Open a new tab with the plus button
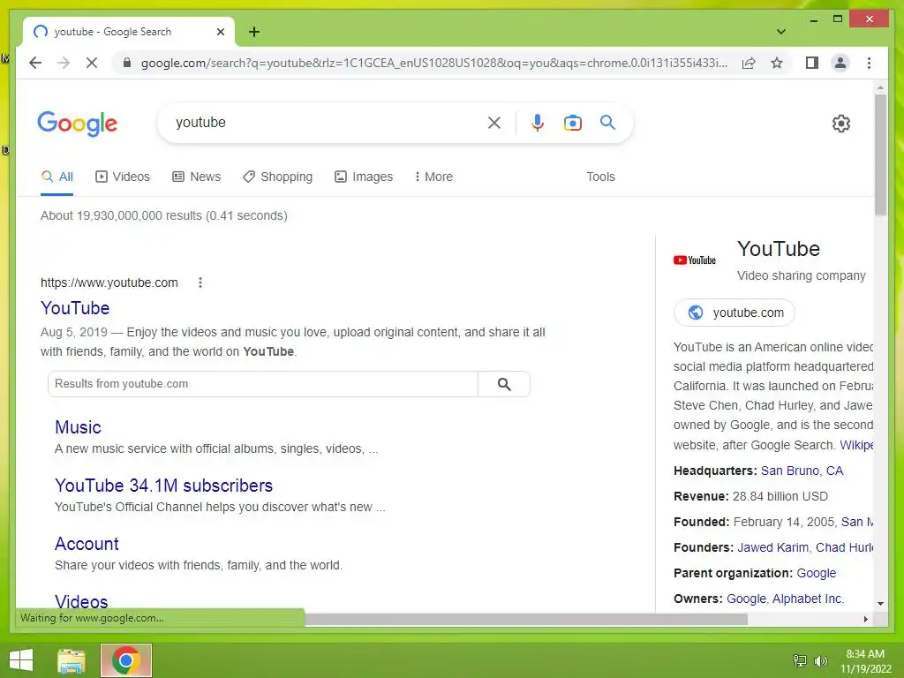The image size is (904, 678). point(254,32)
